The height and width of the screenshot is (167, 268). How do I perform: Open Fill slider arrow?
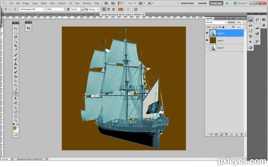click(x=244, y=27)
